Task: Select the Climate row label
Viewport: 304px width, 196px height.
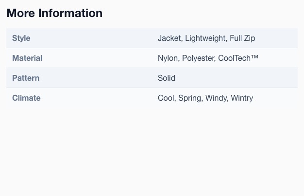Action: [26, 98]
